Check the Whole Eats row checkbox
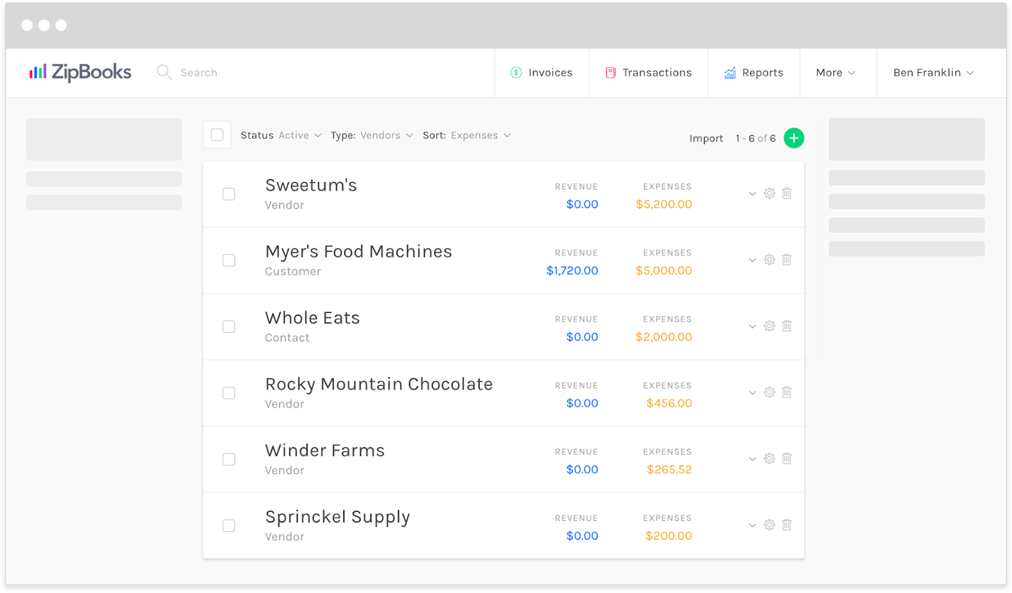Screen dimensions: 1012x593 coord(229,327)
